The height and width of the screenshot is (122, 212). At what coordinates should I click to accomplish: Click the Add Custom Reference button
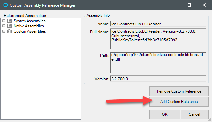coord(179,102)
